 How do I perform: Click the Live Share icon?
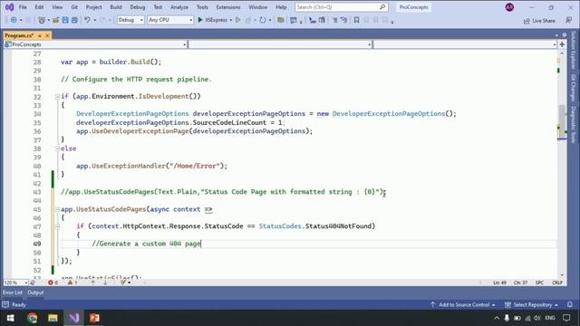pyautogui.click(x=527, y=21)
